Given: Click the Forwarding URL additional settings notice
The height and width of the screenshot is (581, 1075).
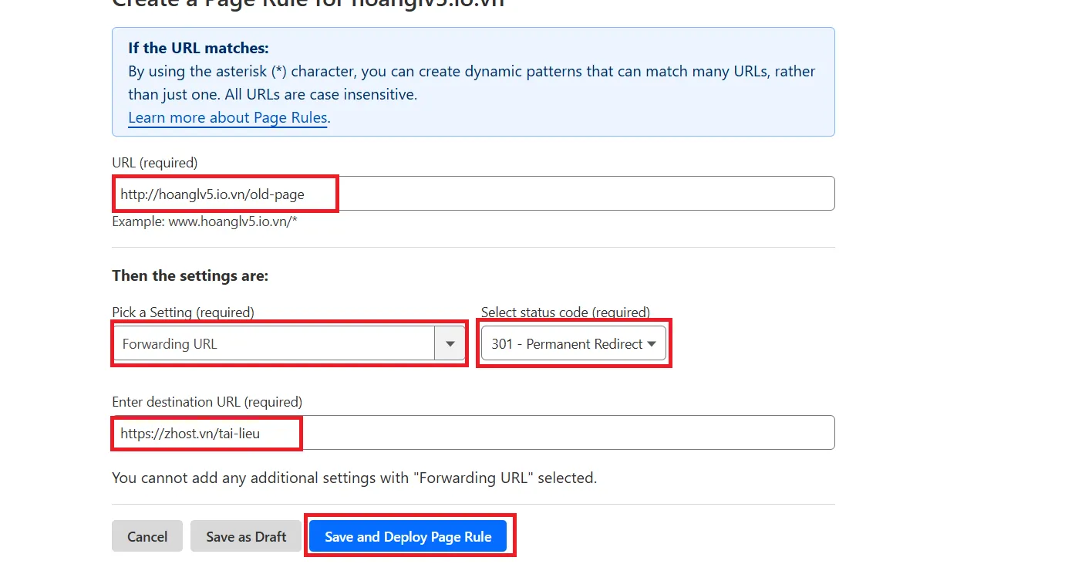Looking at the screenshot, I should (354, 478).
